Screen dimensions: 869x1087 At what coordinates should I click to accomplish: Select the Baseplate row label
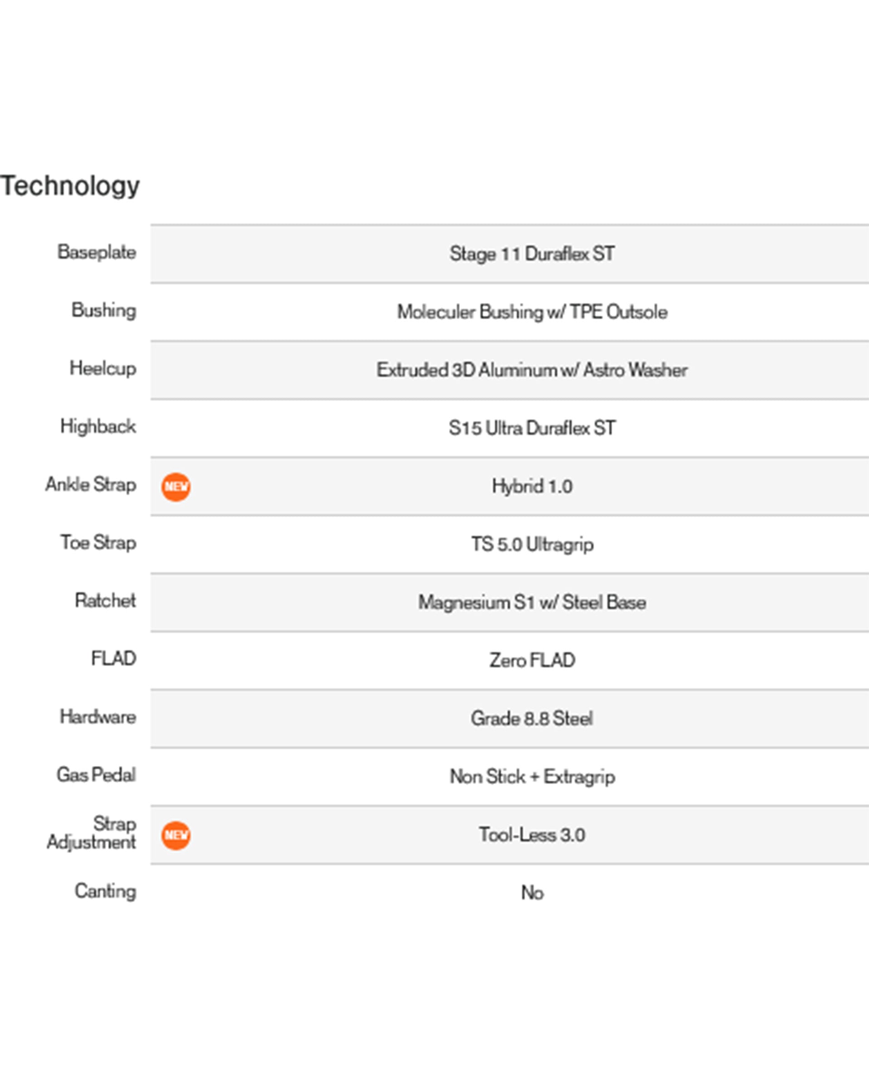coord(97,252)
